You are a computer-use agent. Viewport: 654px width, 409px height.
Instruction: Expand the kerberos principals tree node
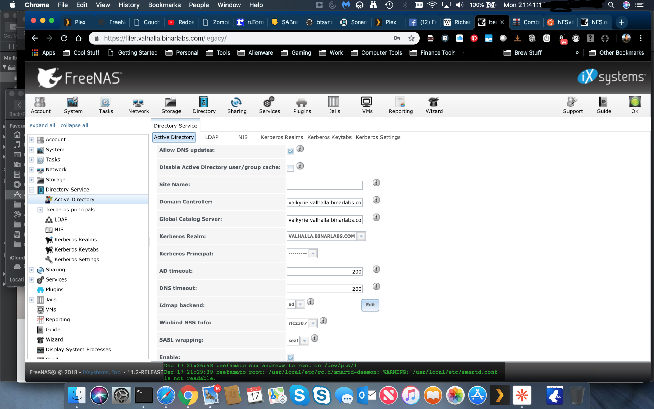[x=40, y=210]
